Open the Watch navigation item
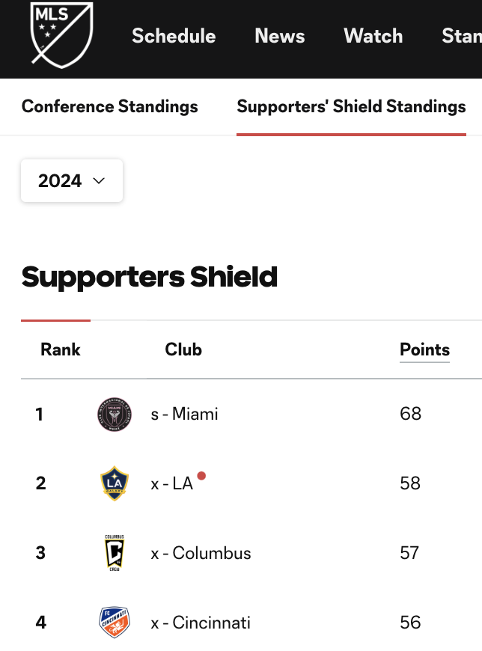 click(373, 36)
